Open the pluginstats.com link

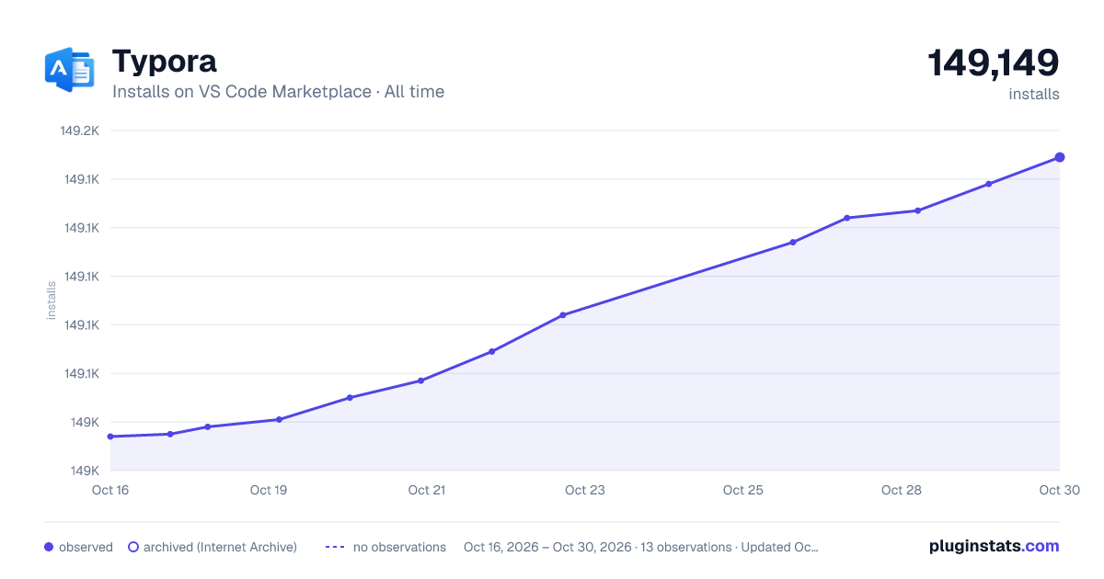tap(995, 546)
